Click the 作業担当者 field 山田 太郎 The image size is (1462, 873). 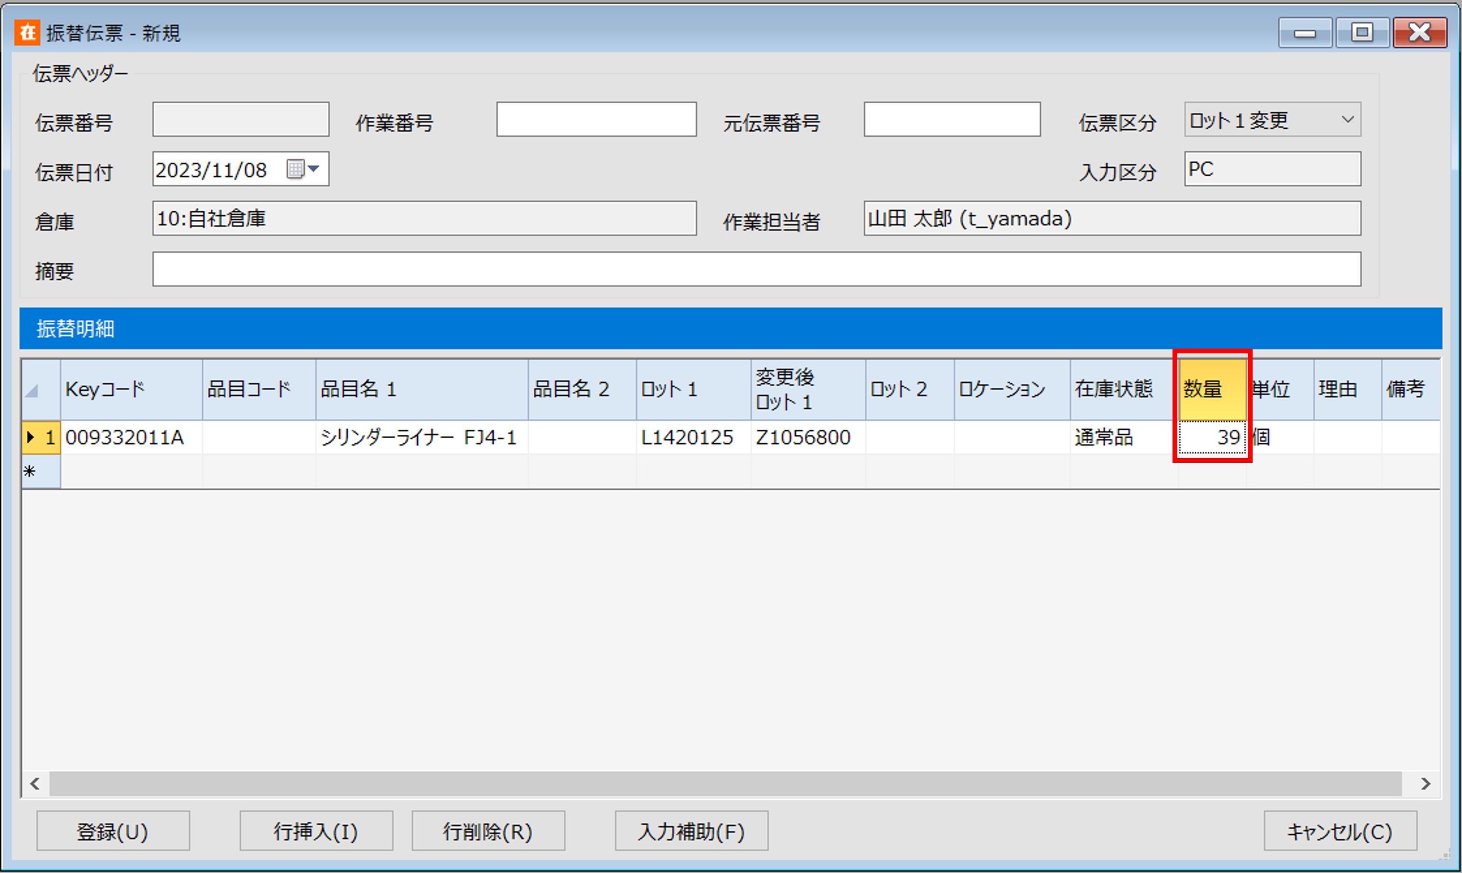pos(1112,218)
